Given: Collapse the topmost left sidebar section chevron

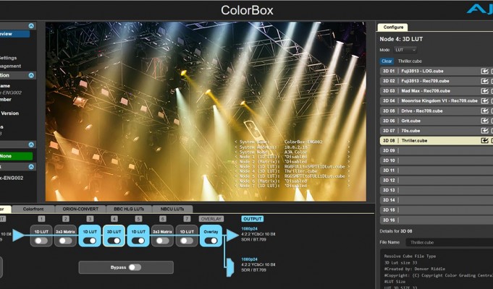Looking at the screenshot, I should click(31, 26).
